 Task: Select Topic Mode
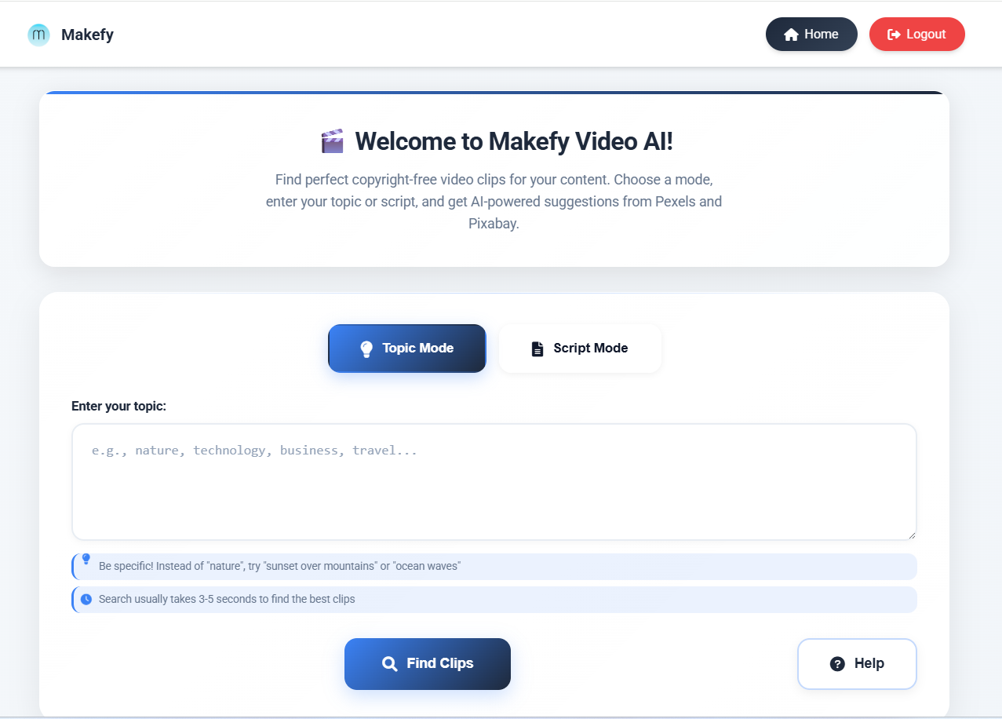point(406,348)
